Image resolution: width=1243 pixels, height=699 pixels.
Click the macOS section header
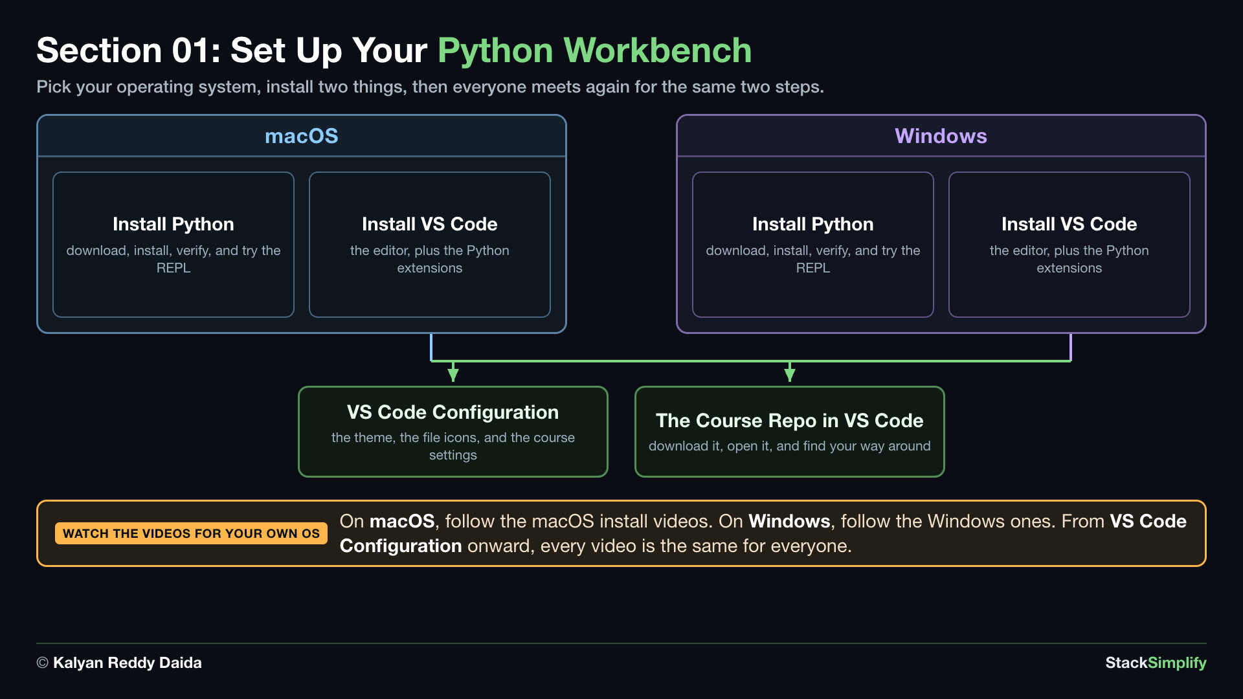[302, 136]
